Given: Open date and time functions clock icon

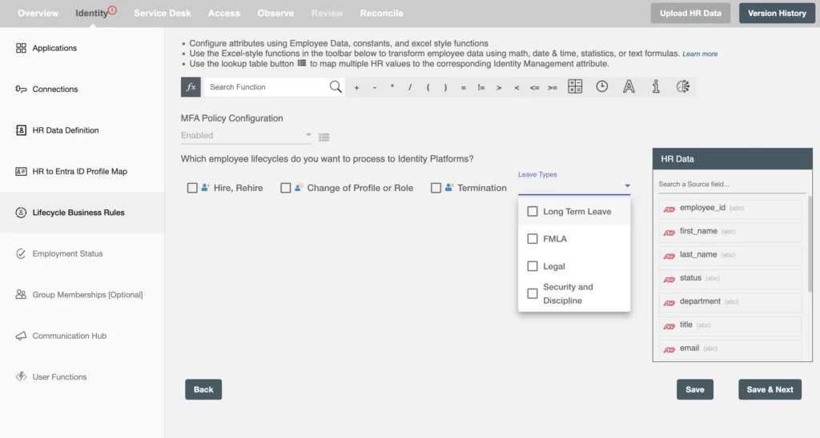Looking at the screenshot, I should pyautogui.click(x=602, y=86).
